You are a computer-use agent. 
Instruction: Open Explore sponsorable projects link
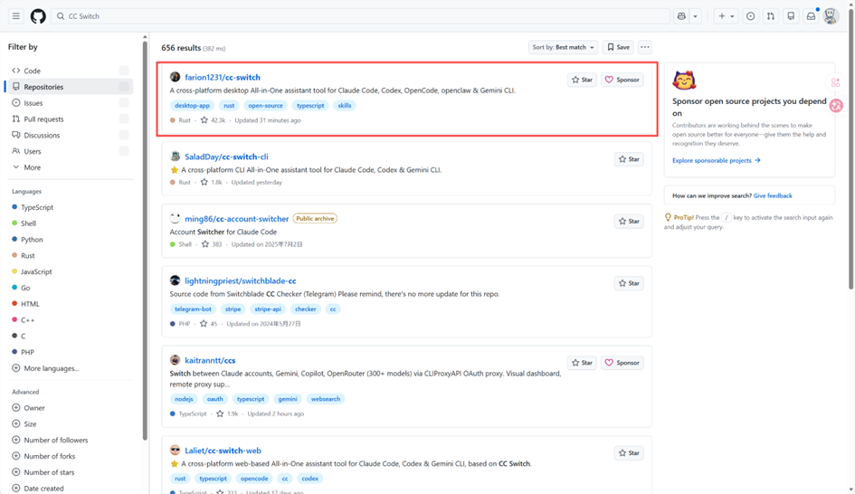(x=716, y=160)
